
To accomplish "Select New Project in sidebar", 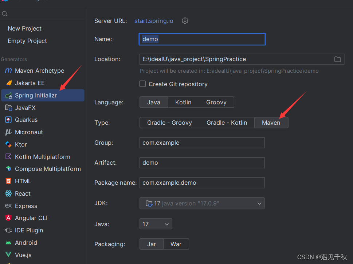I will coord(24,28).
